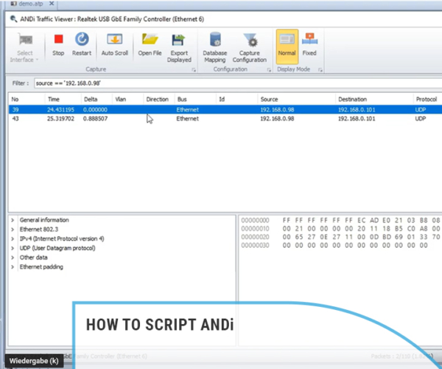Sort by the Source column header
Image resolution: width=442 pixels, height=369 pixels.
269,99
